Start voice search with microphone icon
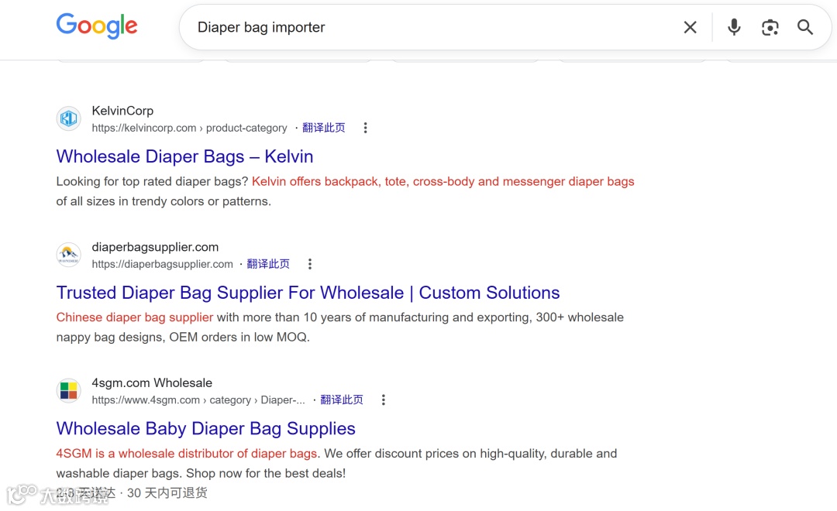The width and height of the screenshot is (837, 511). (734, 27)
